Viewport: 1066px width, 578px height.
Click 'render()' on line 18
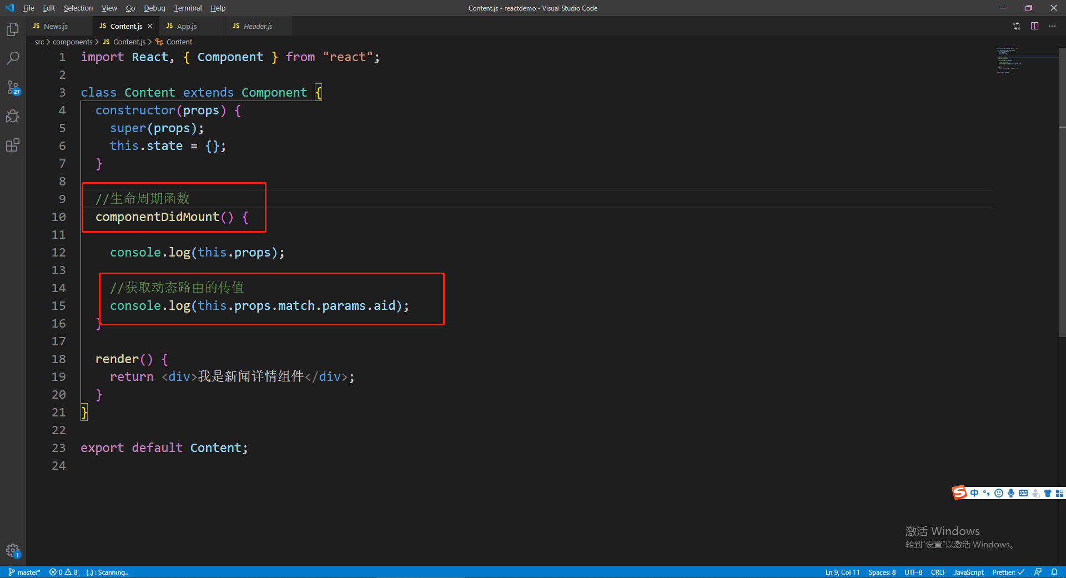click(124, 359)
